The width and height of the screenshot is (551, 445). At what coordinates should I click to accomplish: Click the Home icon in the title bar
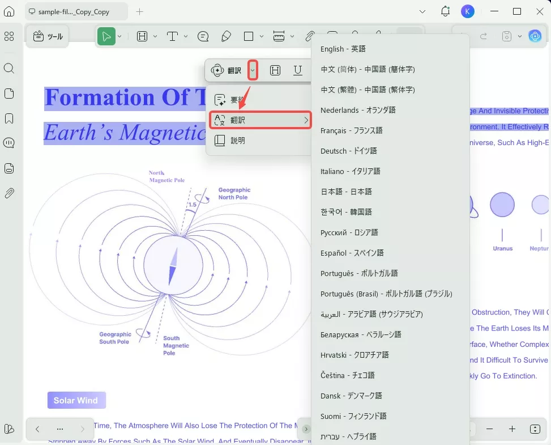point(9,11)
